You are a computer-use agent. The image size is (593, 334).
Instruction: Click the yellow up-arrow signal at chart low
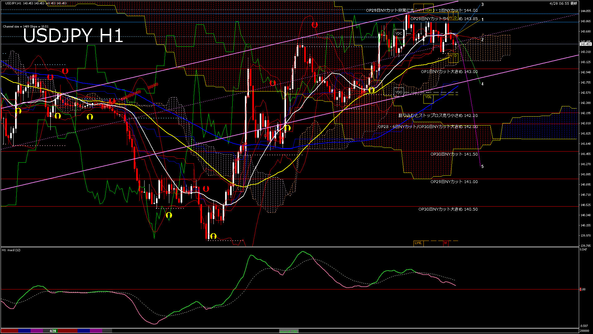213,237
